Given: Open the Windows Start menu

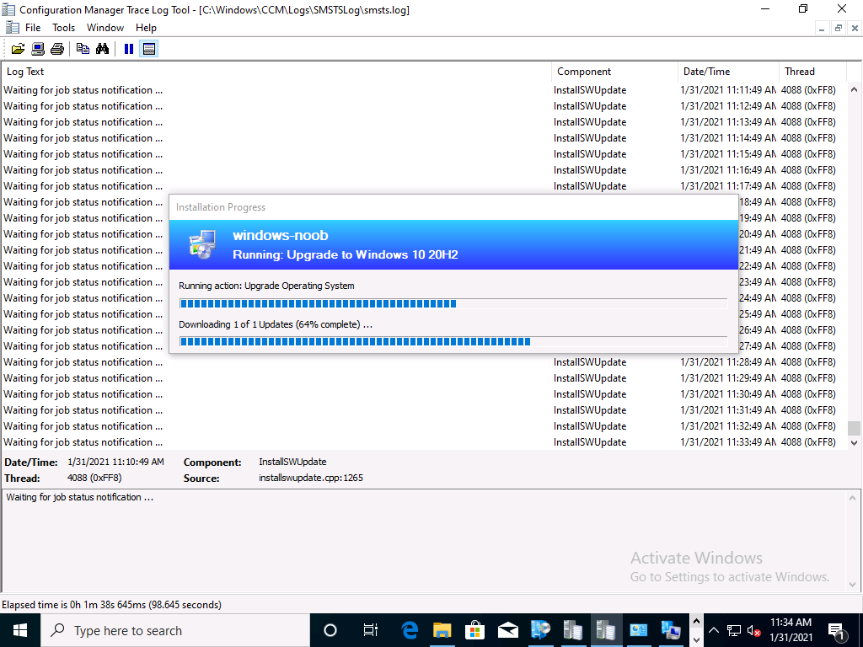Looking at the screenshot, I should [x=20, y=630].
